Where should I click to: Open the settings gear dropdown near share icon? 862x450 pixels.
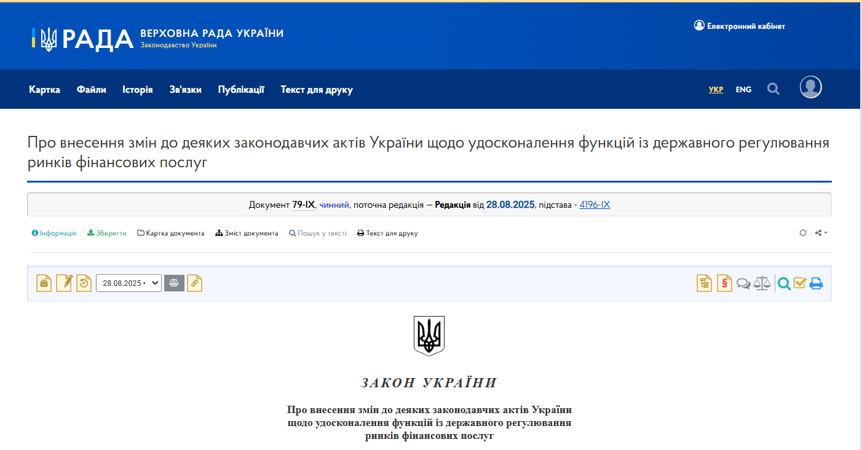(x=803, y=233)
